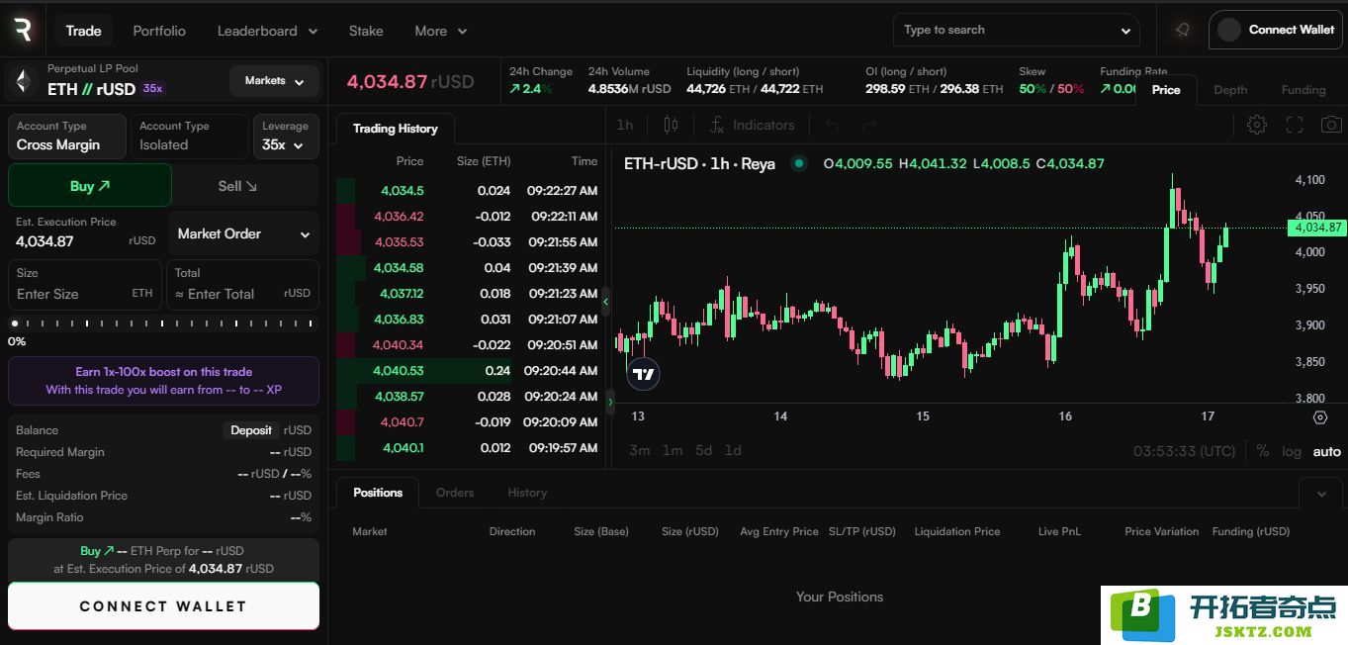Click the Enter Size input field
The width and height of the screenshot is (1348, 645).
tap(84, 285)
